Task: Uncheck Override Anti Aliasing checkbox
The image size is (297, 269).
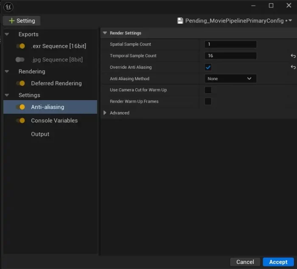Action: pos(208,67)
